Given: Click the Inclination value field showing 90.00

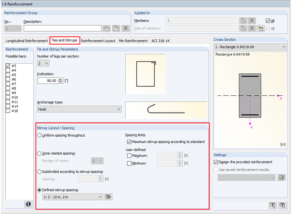Looking at the screenshot, I should tap(48, 81).
